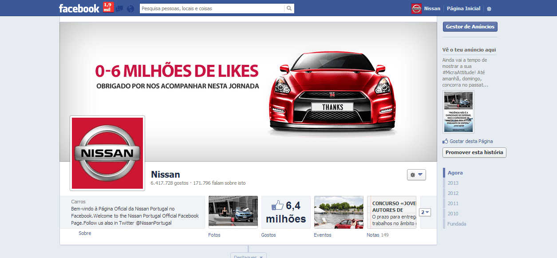Open the Eventos tab thumbnail

tap(339, 212)
